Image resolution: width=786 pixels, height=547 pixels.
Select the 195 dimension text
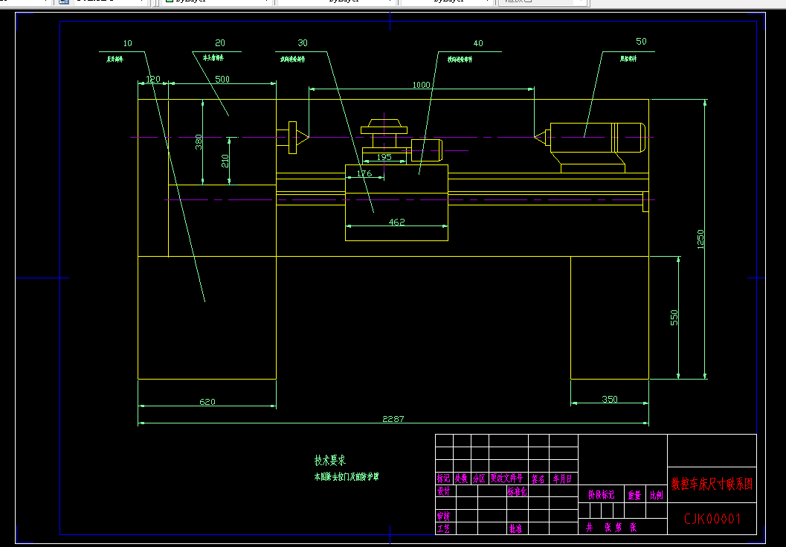pos(384,157)
